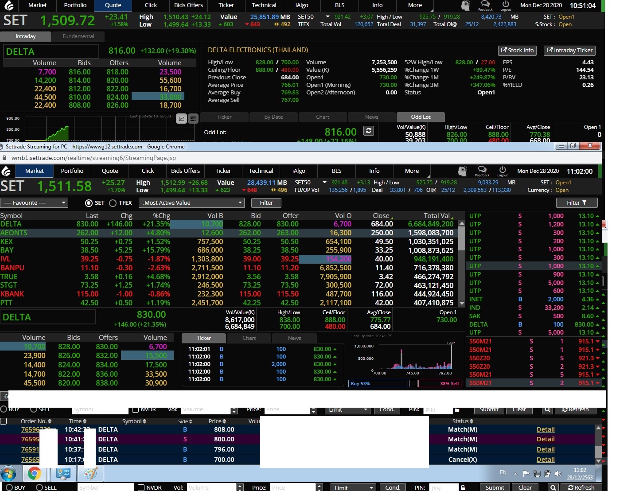The height and width of the screenshot is (491, 639).
Task: Open the By Date tab in the top window
Action: 273,117
